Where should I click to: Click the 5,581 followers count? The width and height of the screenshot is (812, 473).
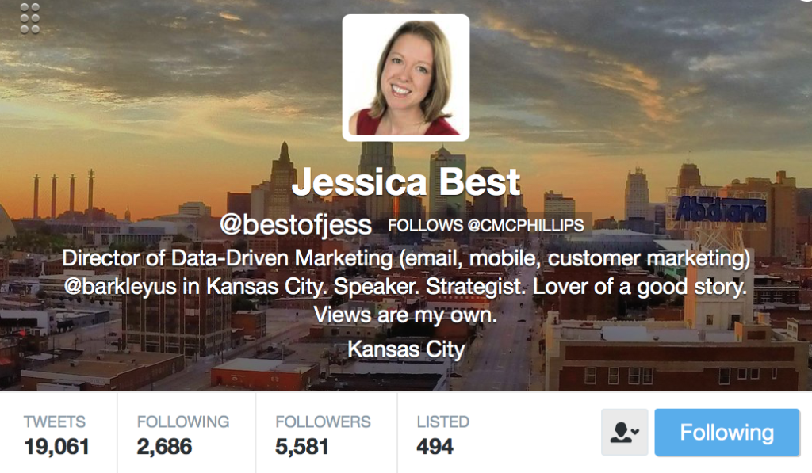(x=302, y=447)
